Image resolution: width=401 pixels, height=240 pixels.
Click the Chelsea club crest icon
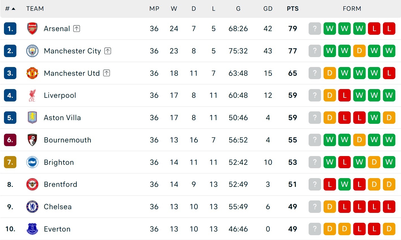[32, 207]
